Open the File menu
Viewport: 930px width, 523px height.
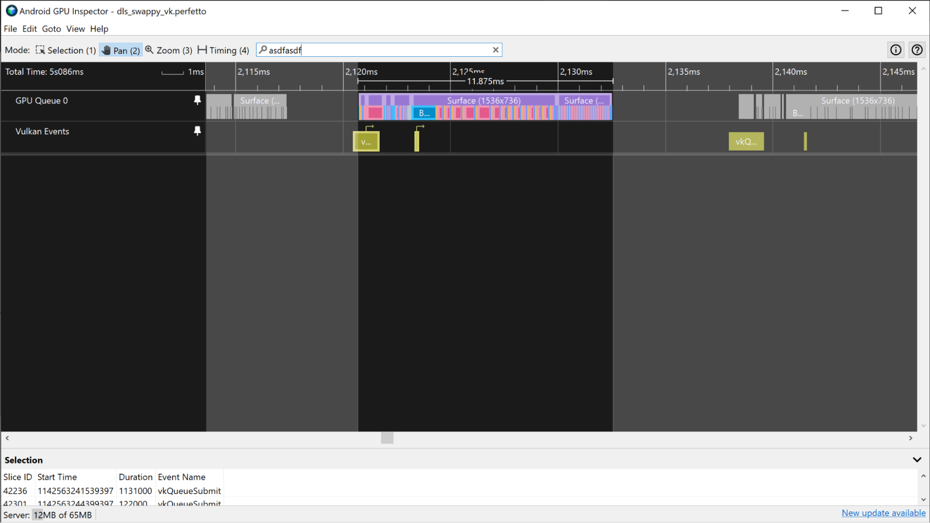point(10,29)
